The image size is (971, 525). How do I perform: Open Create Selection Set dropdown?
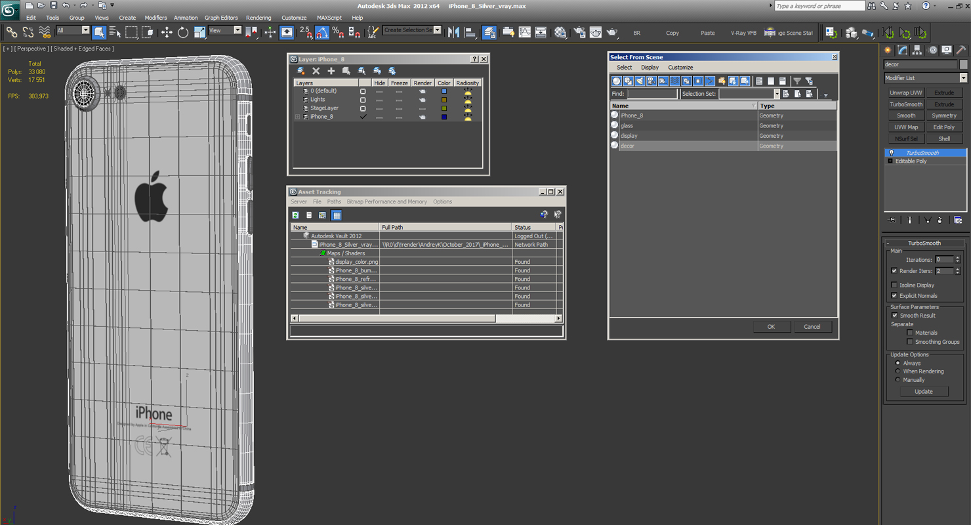pos(438,30)
